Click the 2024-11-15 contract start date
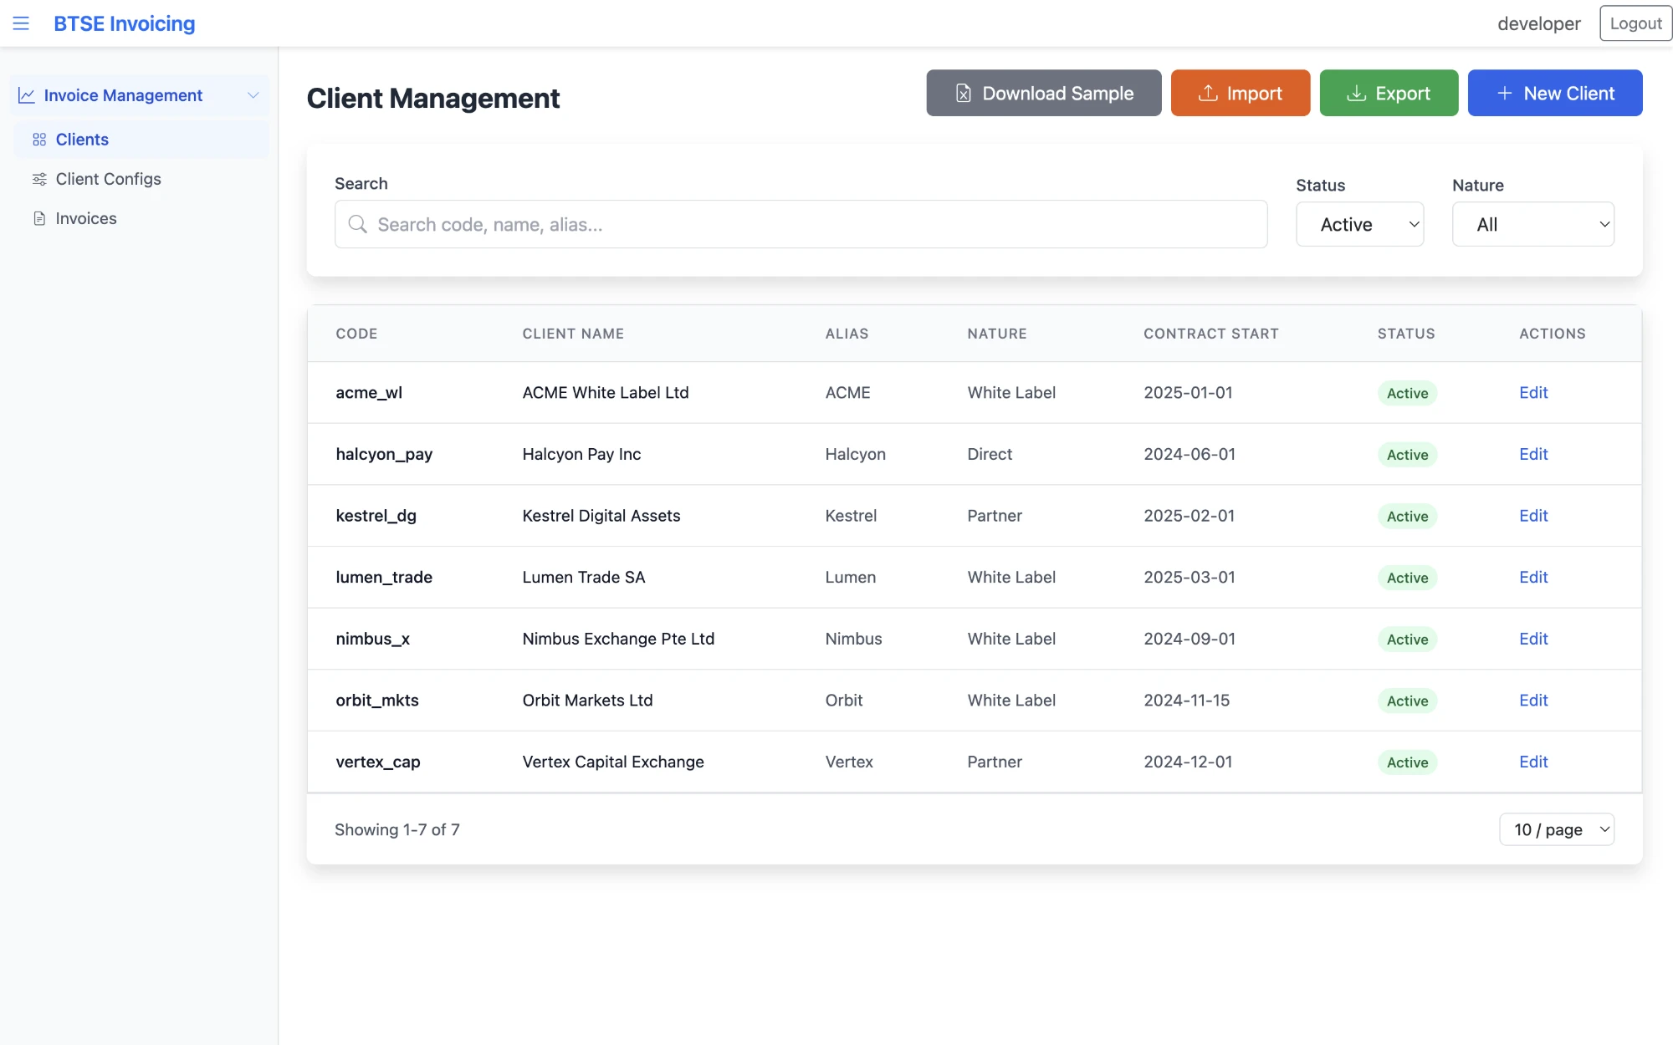The height and width of the screenshot is (1045, 1673). [x=1186, y=701]
